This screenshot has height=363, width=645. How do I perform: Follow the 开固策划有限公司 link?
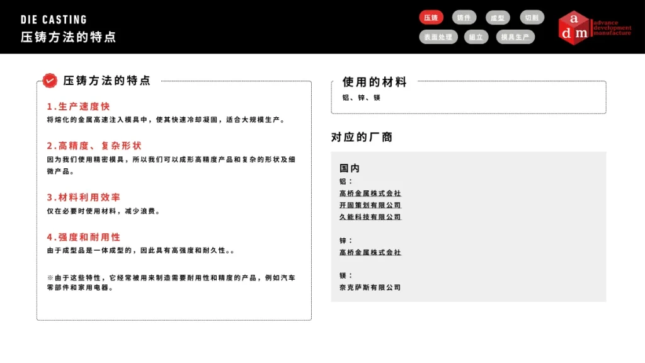pos(370,205)
